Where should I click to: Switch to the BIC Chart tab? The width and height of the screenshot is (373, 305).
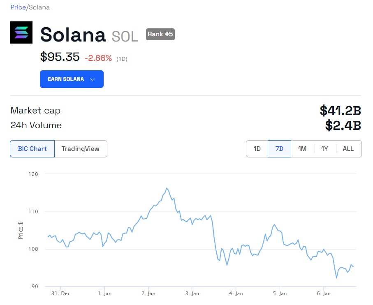[x=32, y=149]
